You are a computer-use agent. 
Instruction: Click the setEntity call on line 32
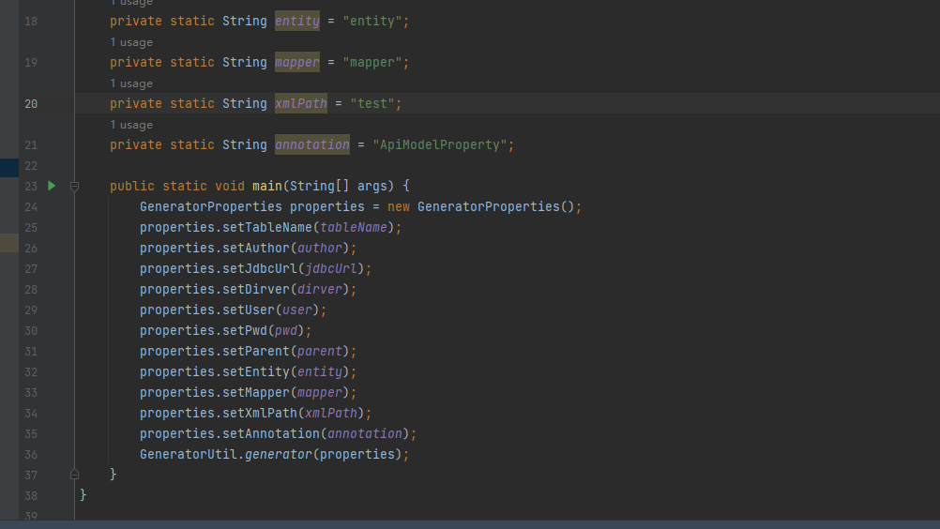[256, 372]
